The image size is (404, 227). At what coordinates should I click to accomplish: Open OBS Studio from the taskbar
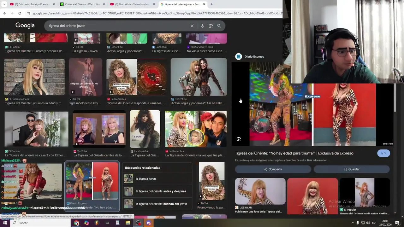[x=138, y=223]
